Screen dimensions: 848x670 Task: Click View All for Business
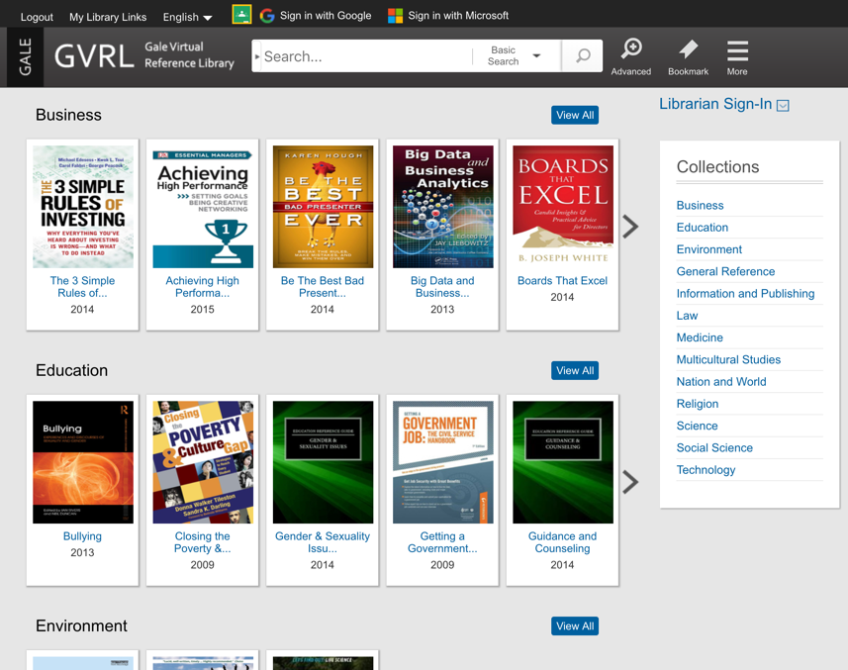(575, 115)
